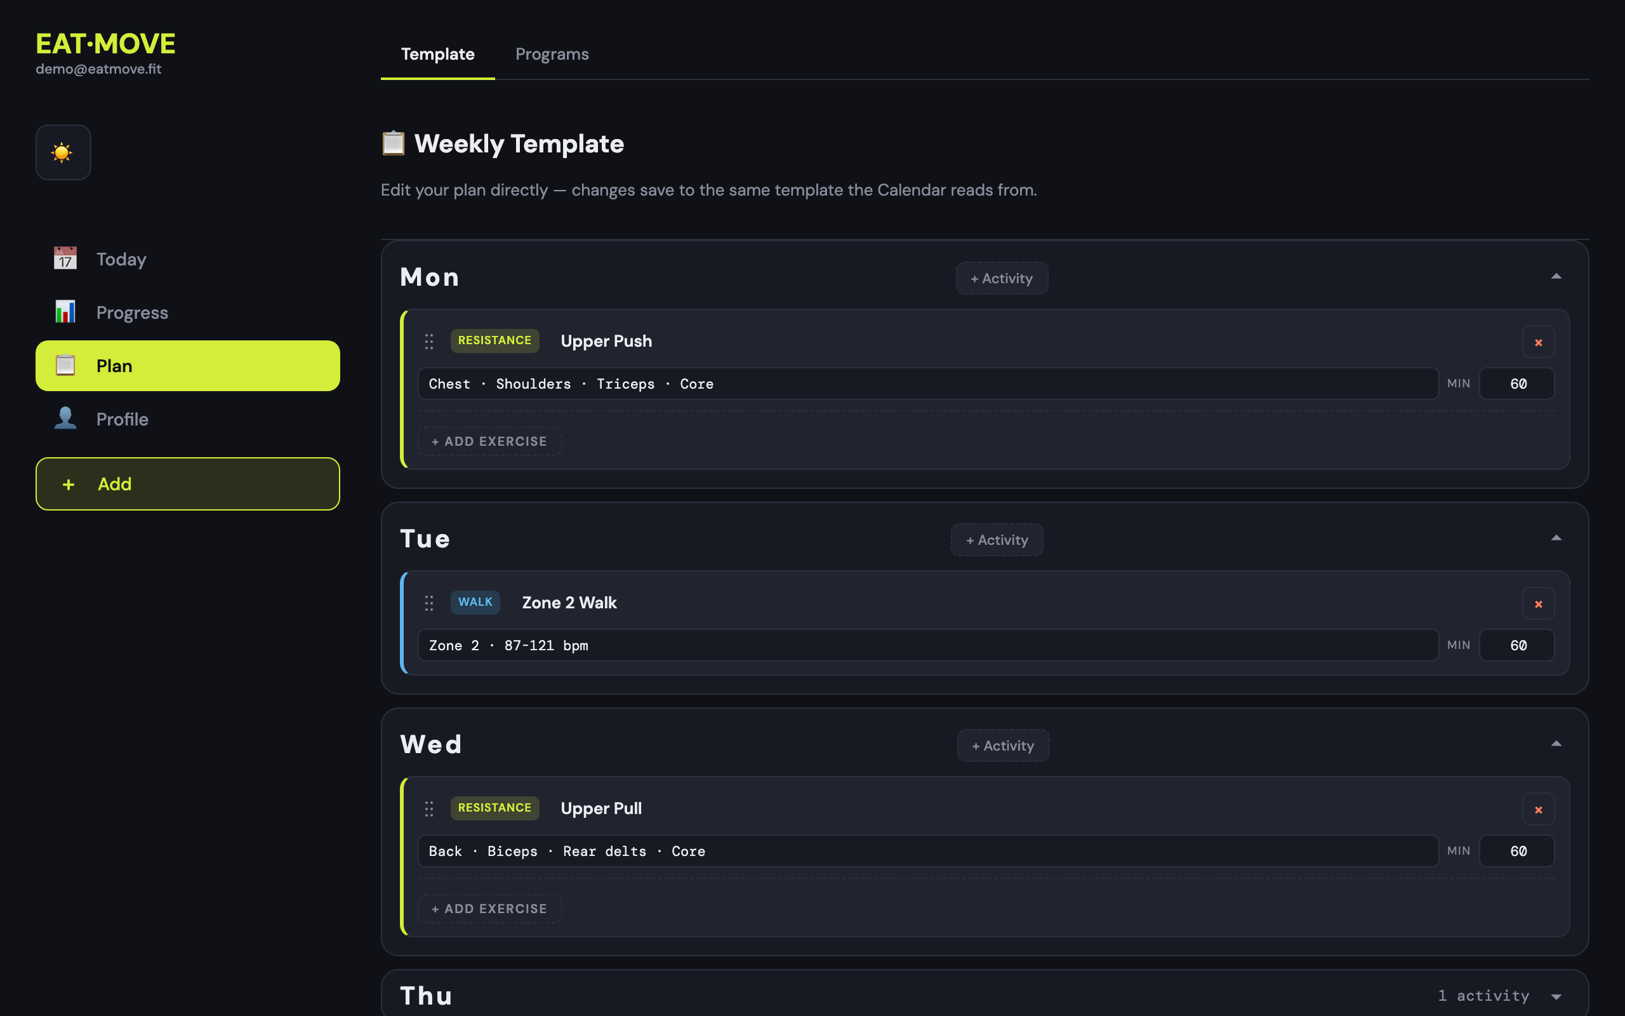Switch to the Template tab
This screenshot has width=1625, height=1016.
438,54
